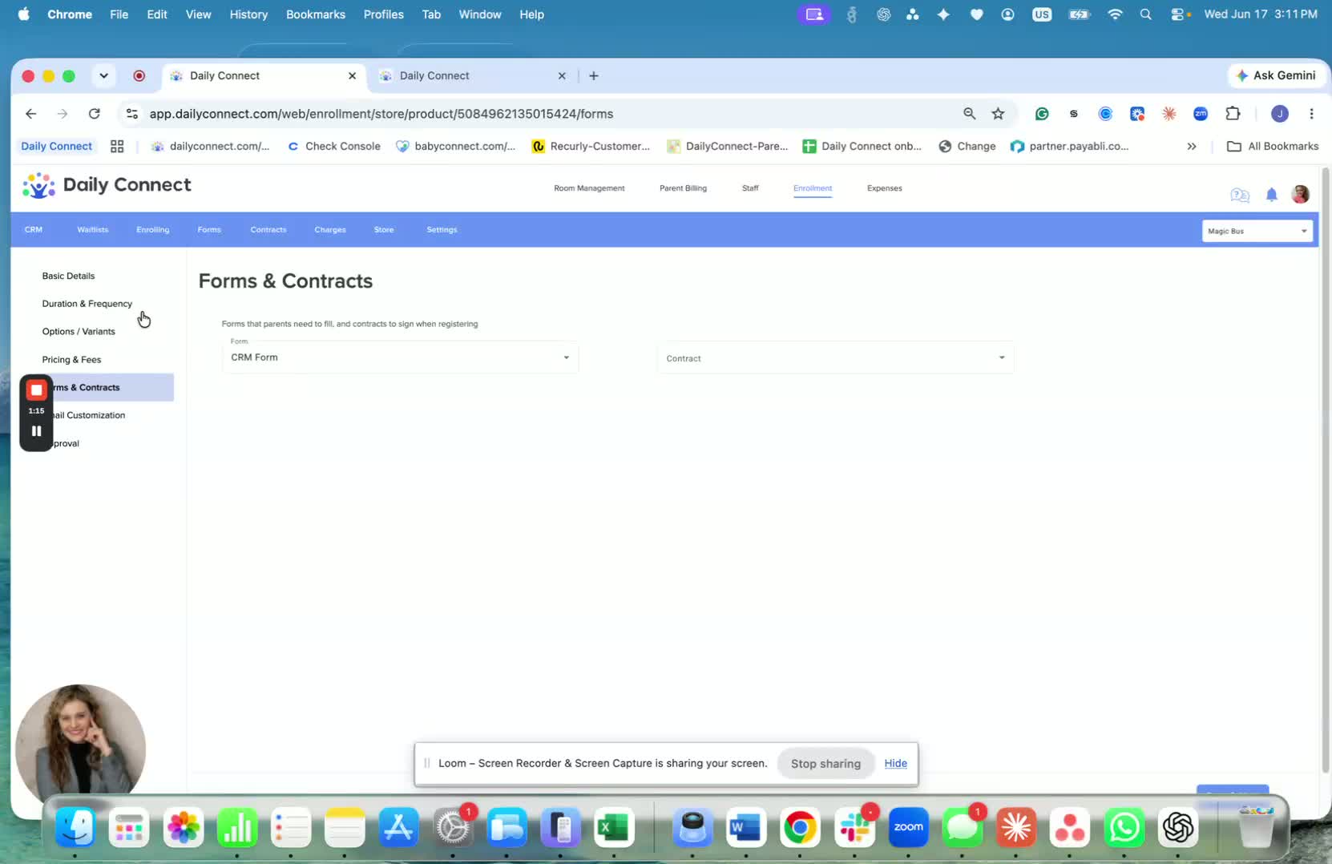Image resolution: width=1332 pixels, height=864 pixels.
Task: Close the second Daily Connect tab
Action: point(562,75)
